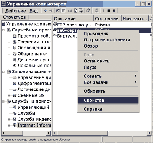Image resolution: width=153 pixels, height=143 pixels.
Task: Open the Вид menu
Action: tap(34, 11)
